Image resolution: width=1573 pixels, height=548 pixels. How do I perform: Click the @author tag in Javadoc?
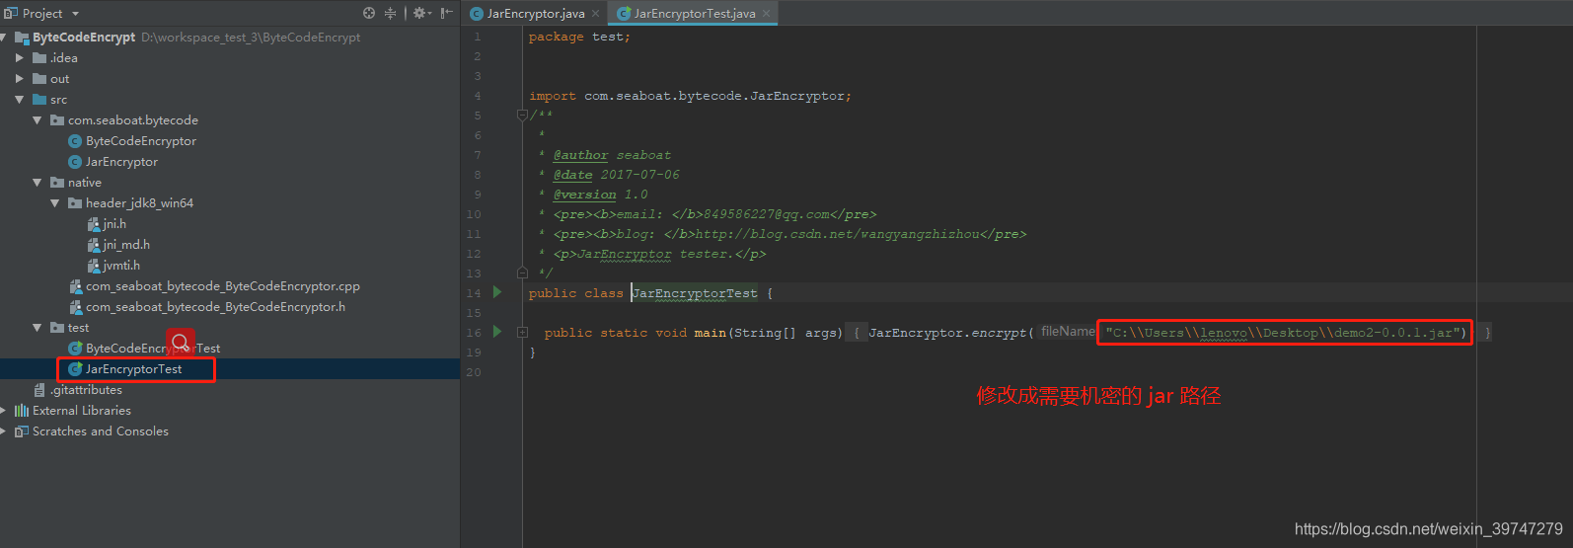[x=580, y=155]
